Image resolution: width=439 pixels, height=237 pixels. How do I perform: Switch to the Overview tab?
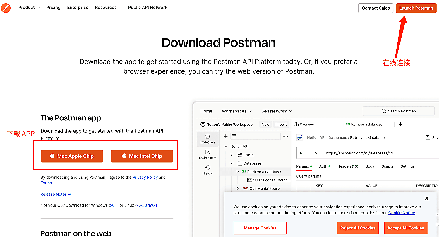pos(304,124)
